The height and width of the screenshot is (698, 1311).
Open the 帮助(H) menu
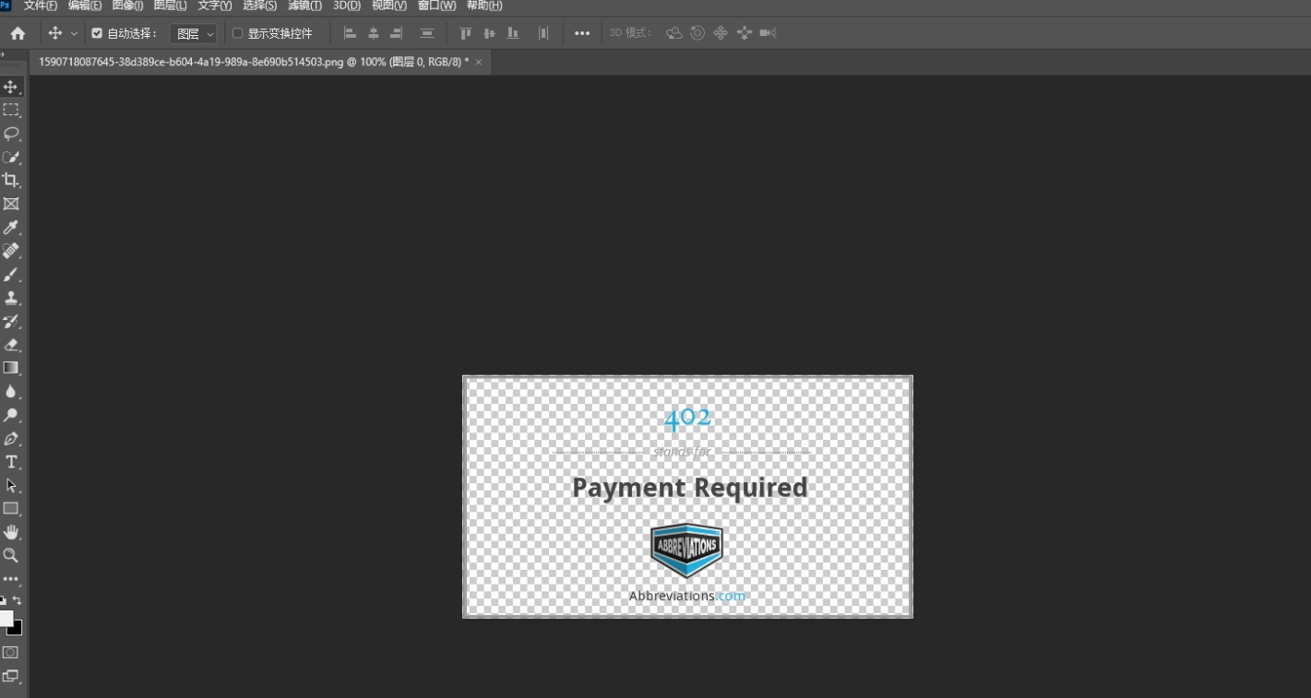(484, 6)
